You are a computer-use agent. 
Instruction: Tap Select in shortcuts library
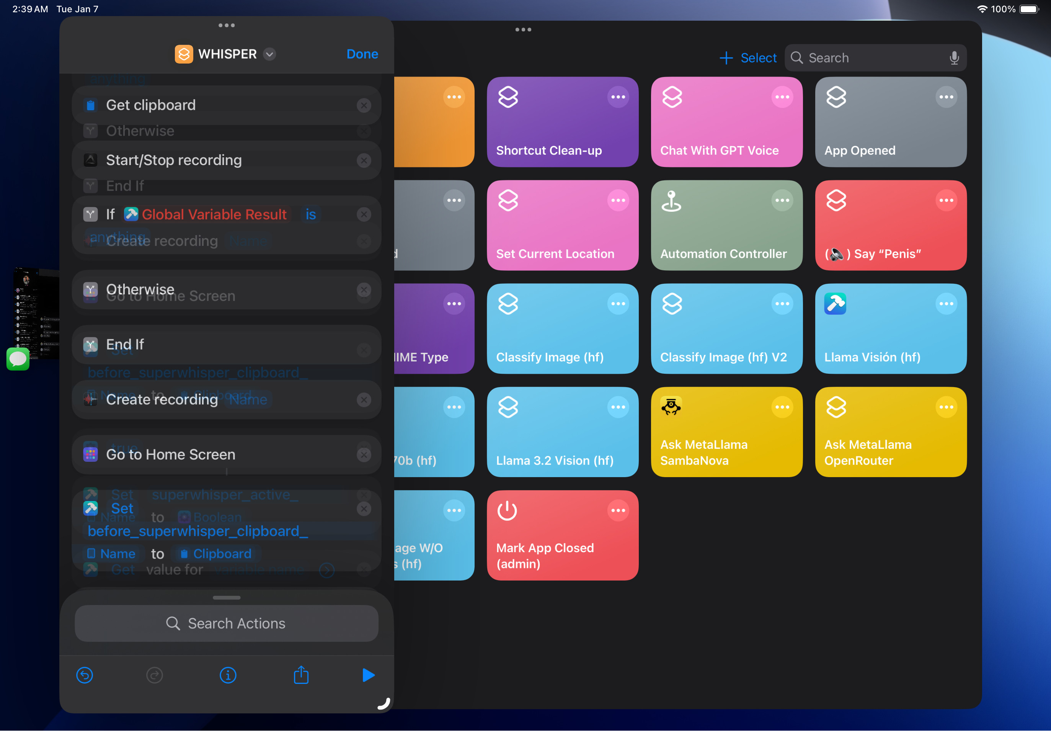pos(758,58)
